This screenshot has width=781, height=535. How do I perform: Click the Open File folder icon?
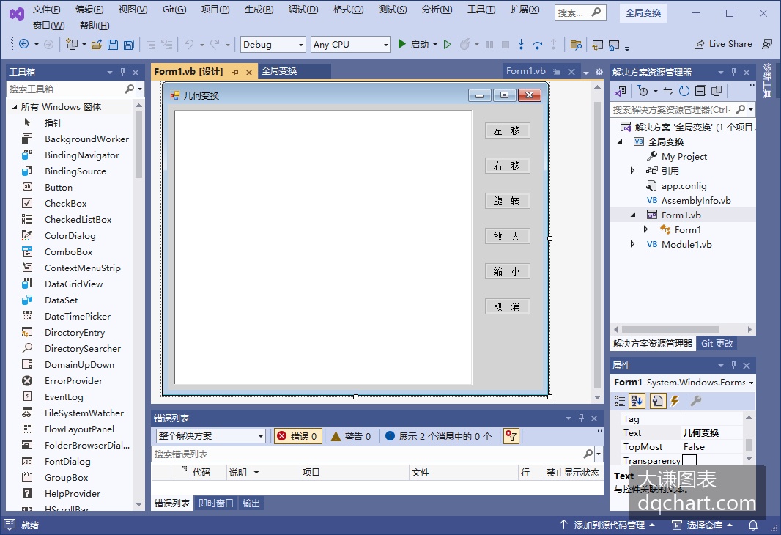tap(97, 44)
